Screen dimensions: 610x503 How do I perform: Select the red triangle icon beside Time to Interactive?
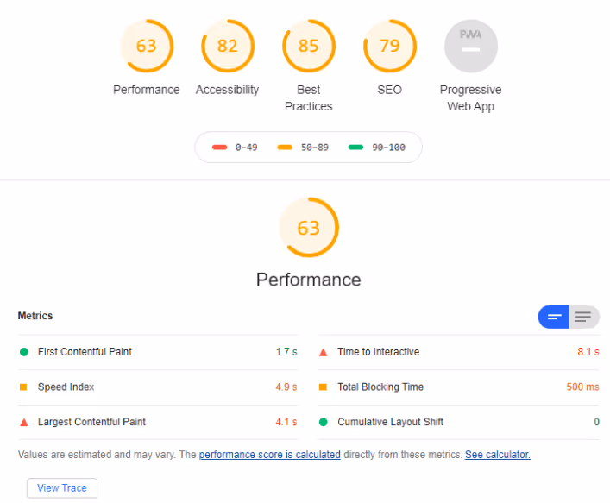(x=323, y=353)
